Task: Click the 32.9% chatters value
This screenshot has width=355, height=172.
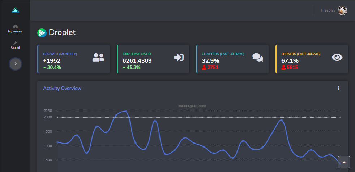Action: point(210,61)
